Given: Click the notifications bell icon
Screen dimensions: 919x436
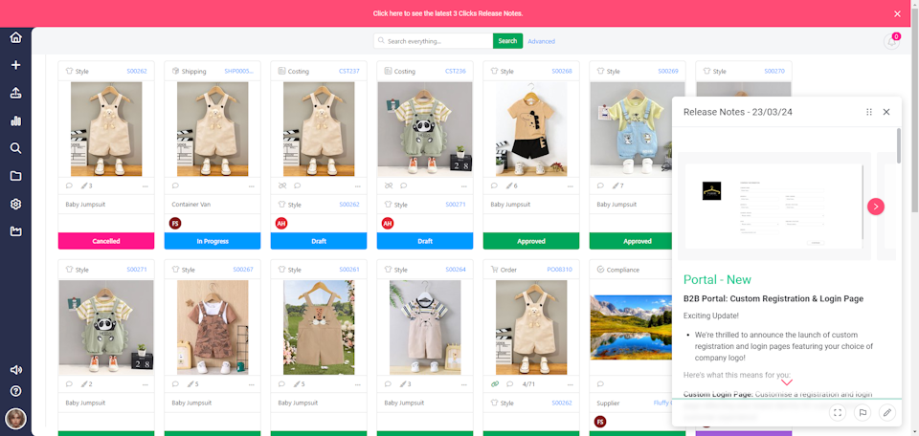Looking at the screenshot, I should [891, 41].
